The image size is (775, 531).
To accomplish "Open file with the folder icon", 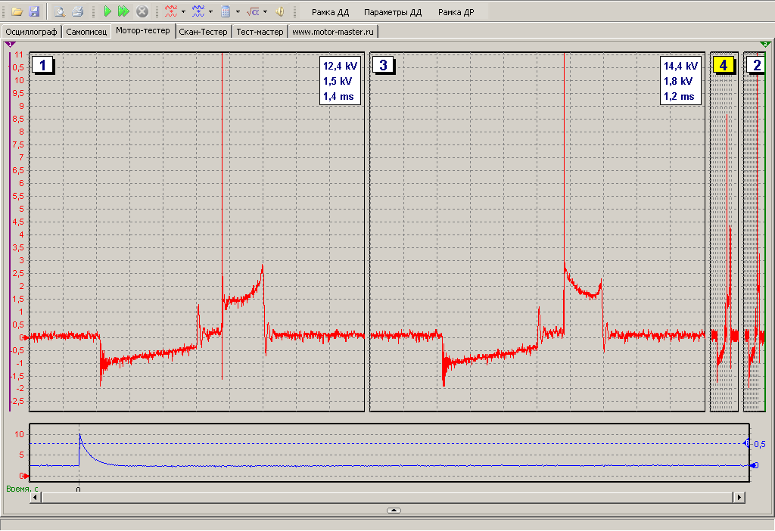I will point(17,11).
